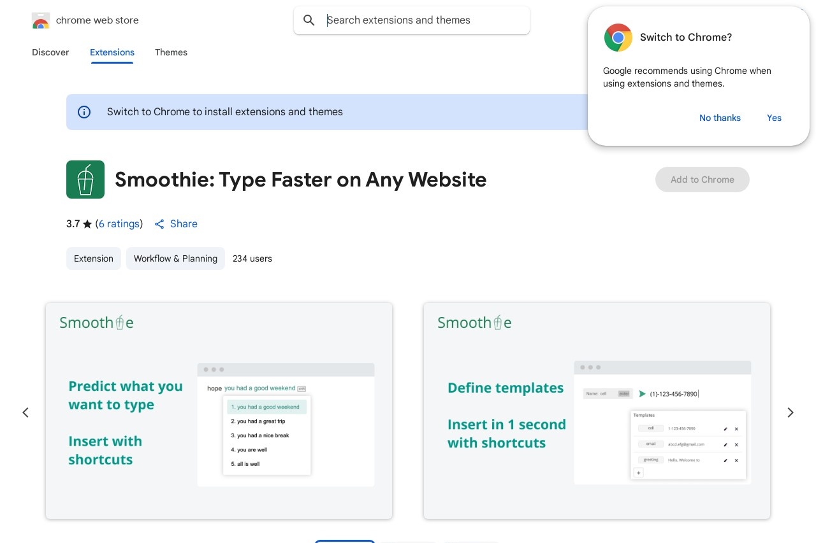Viewport: 816px width, 543px height.
Task: Click the rating star icon
Action: coord(87,224)
